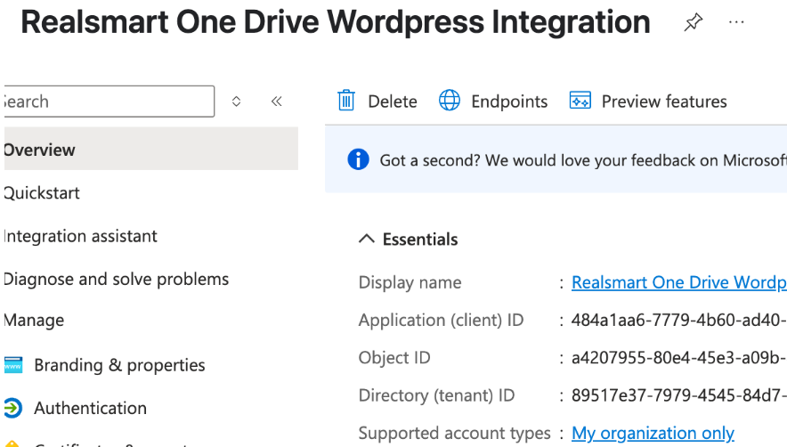Click the Branding & properties icon
This screenshot has height=447, width=787.
click(x=12, y=365)
